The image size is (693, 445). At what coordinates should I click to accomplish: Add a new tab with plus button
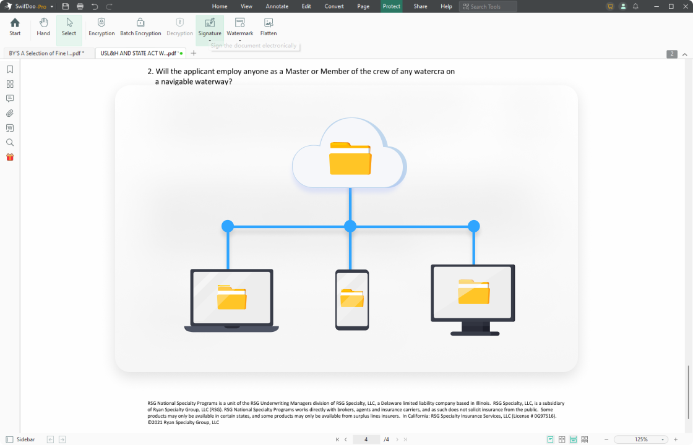point(194,53)
